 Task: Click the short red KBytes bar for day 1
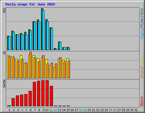[x=9, y=106]
